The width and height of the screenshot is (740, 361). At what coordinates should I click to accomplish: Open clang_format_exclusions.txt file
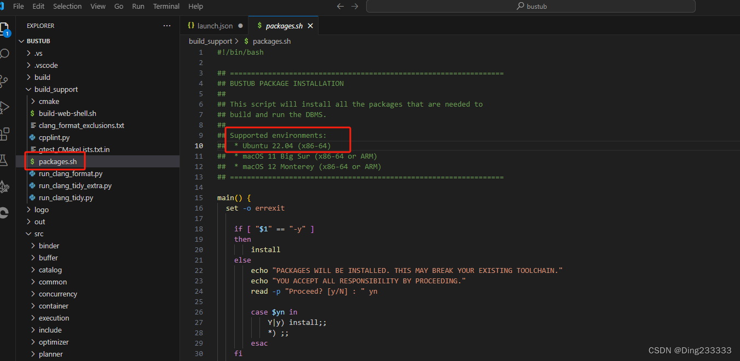point(82,125)
